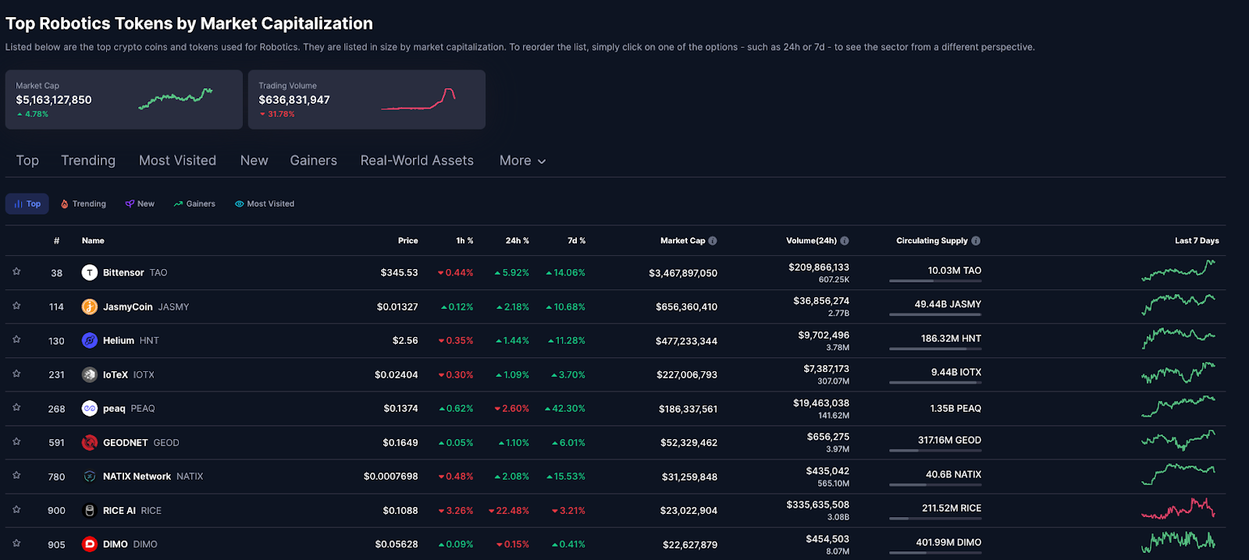The width and height of the screenshot is (1249, 560).
Task: Click the peaq coin logo icon
Action: tap(90, 408)
